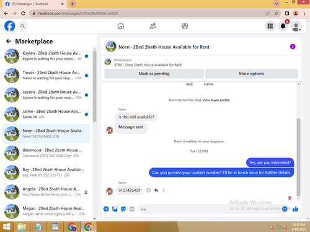
Task: Click the chat list scrollbar
Action: (x=94, y=86)
